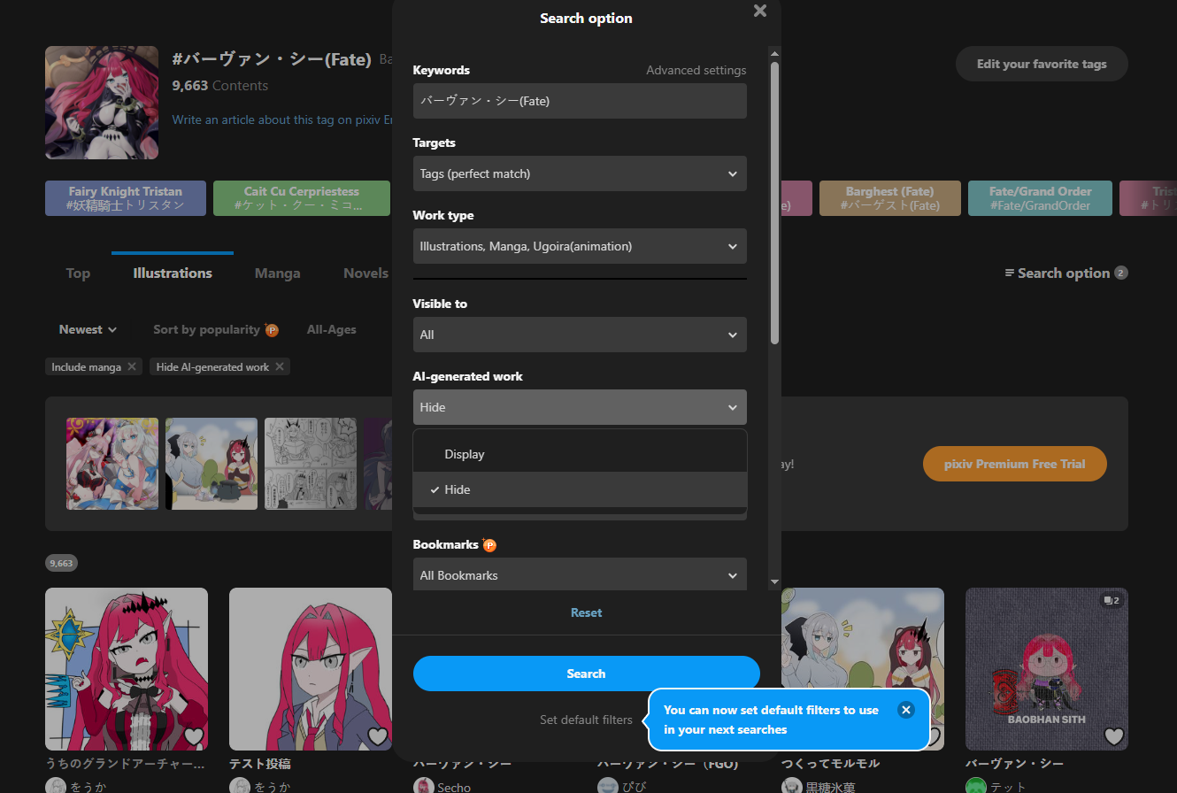This screenshot has width=1177, height=793.
Task: Click the artwork title つくってモルモル
Action: click(831, 763)
